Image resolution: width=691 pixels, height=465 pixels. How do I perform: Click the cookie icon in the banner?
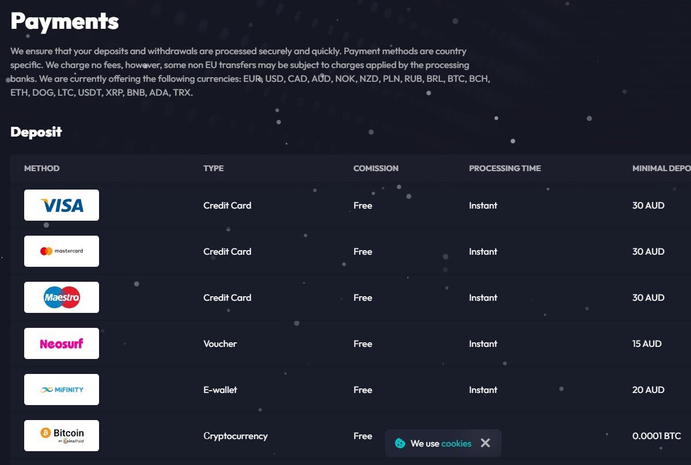pyautogui.click(x=400, y=443)
